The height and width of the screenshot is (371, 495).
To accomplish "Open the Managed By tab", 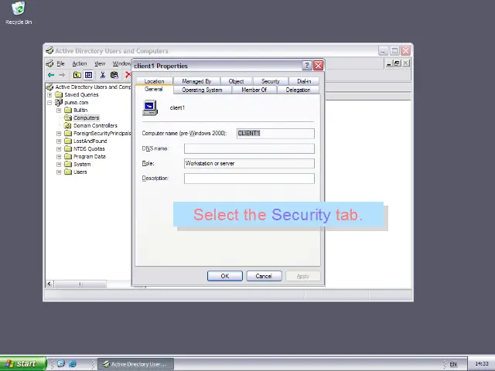I will click(x=196, y=81).
